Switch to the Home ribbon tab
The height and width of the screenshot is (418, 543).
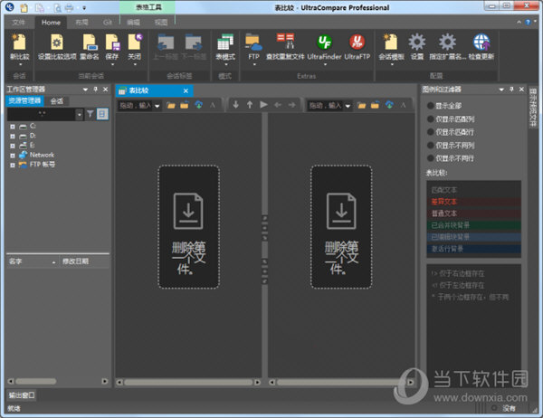click(51, 23)
